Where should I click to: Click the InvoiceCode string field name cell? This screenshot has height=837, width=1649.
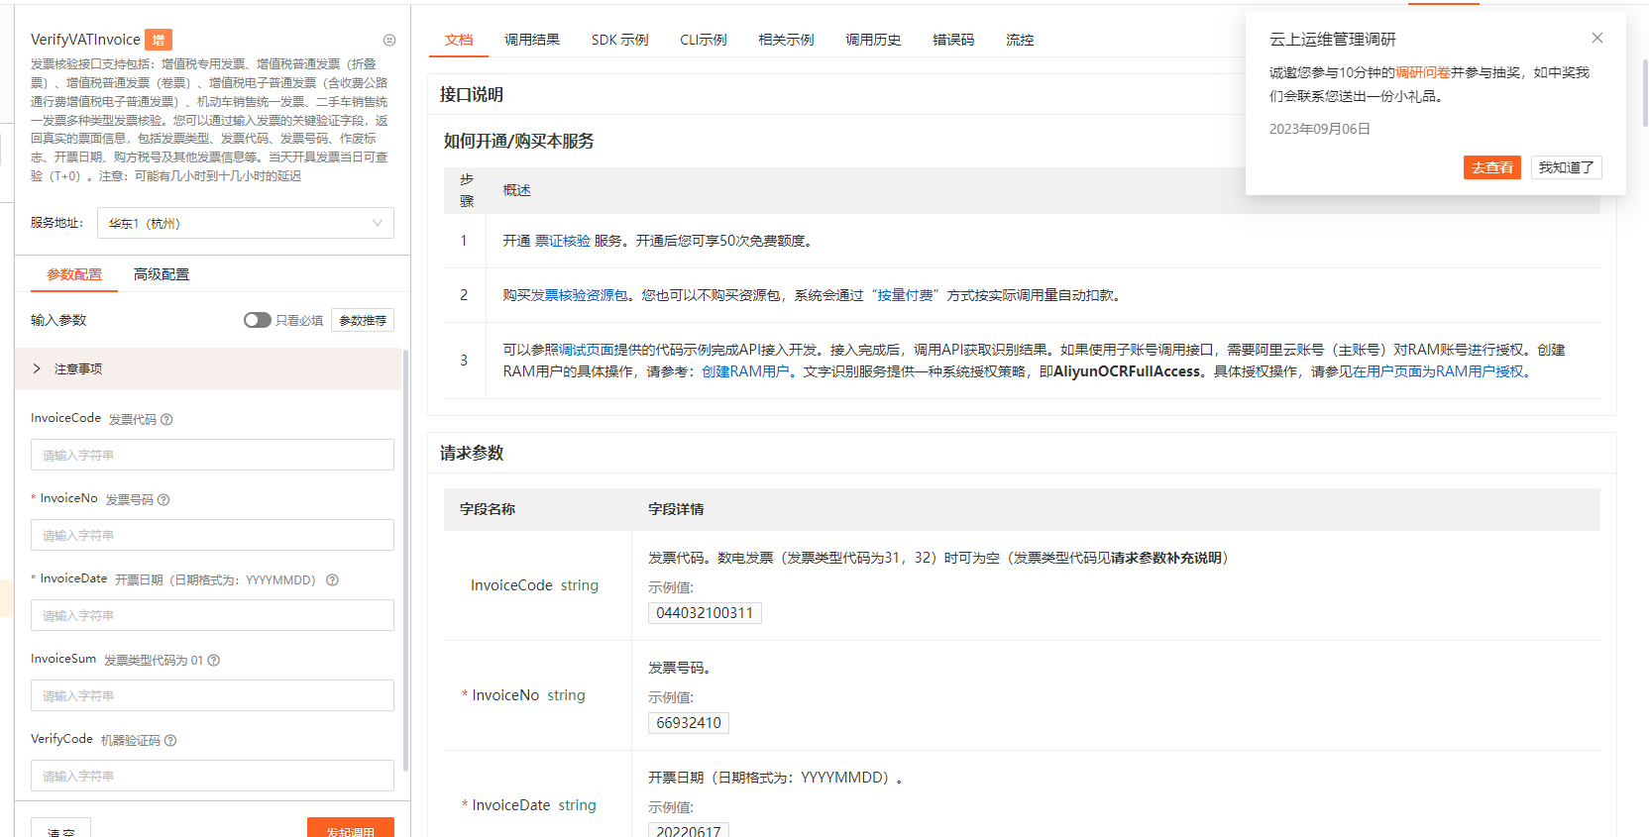(x=535, y=585)
